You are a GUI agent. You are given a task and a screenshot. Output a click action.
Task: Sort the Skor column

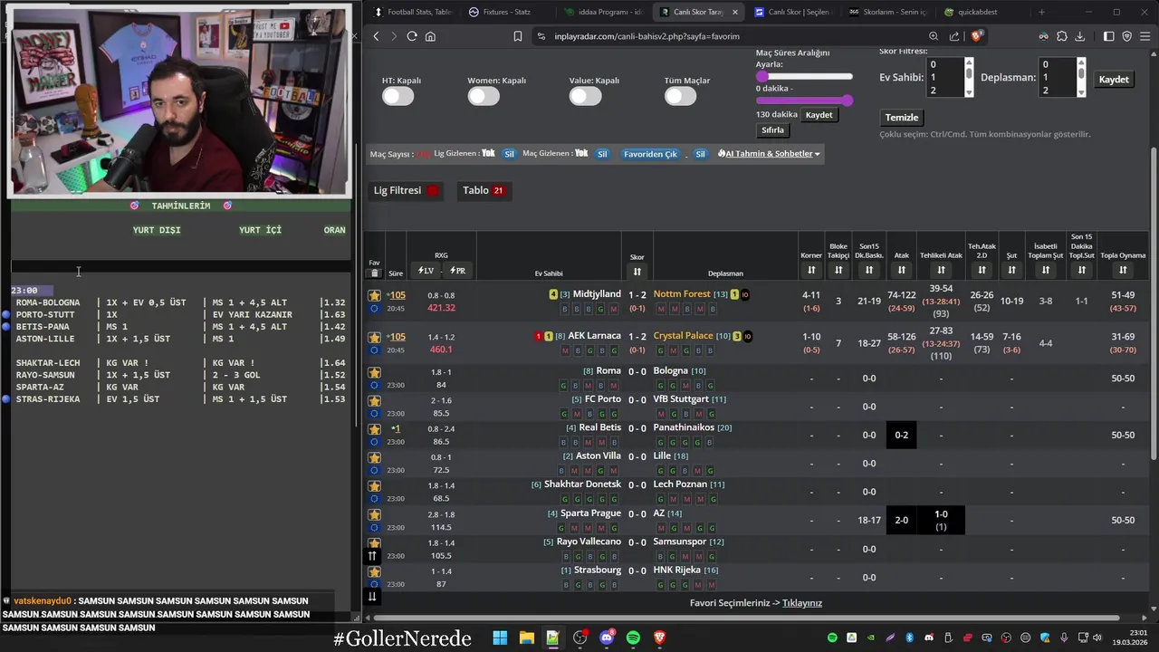pos(637,272)
